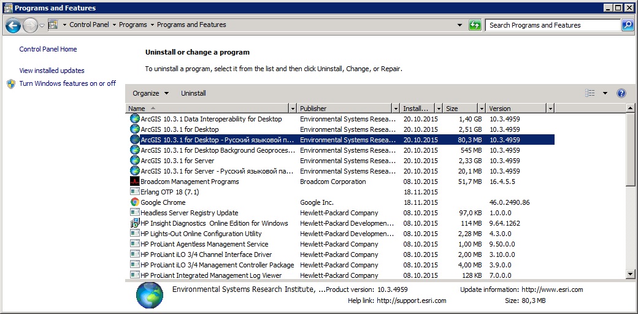Image resolution: width=638 pixels, height=314 pixels.
Task: Click Programs breadcrumb
Action: coord(133,25)
